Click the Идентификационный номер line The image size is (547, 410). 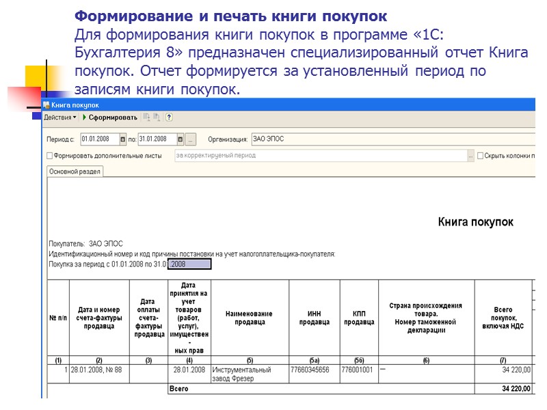(192, 254)
